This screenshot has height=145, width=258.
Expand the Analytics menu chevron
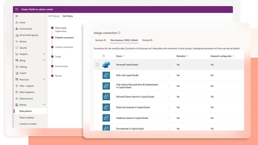pos(44,54)
